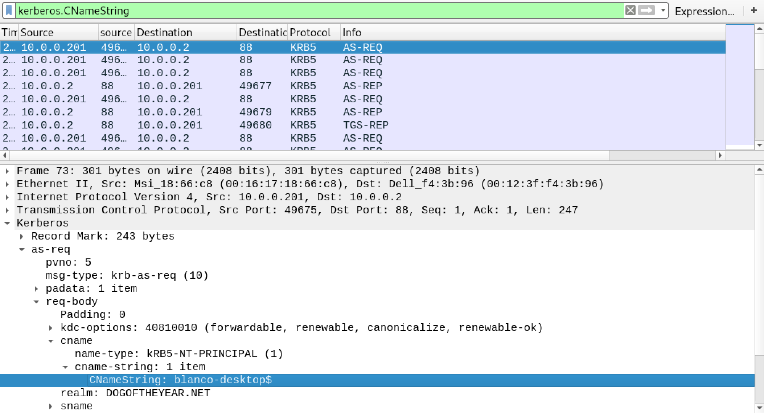This screenshot has width=764, height=413.
Task: Click the filter bookmark icon
Action: [x=9, y=11]
